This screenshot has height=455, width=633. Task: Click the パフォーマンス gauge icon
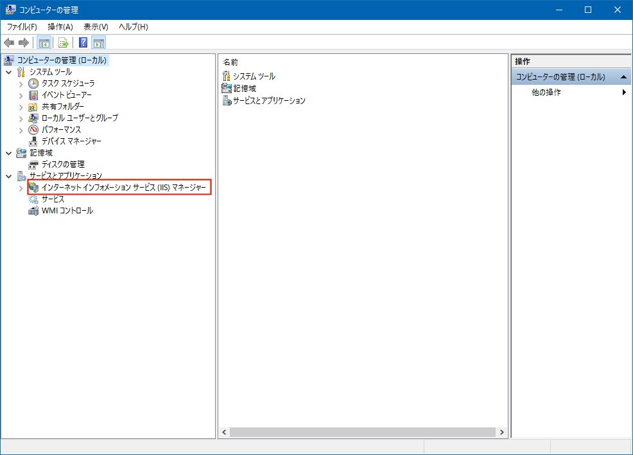pos(33,130)
